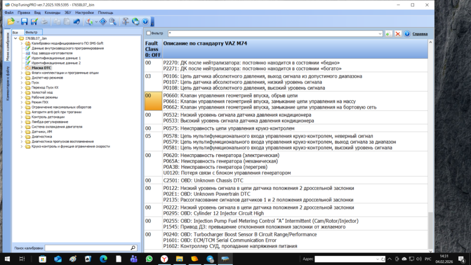The width and height of the screenshot is (471, 265).
Task: Click the blue diamond info icon
Action: [103, 22]
